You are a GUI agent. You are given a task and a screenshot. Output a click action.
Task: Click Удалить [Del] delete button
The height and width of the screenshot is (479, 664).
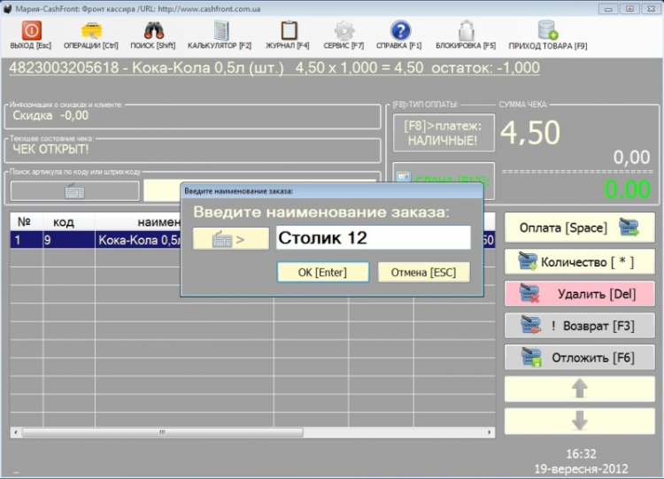pos(579,294)
